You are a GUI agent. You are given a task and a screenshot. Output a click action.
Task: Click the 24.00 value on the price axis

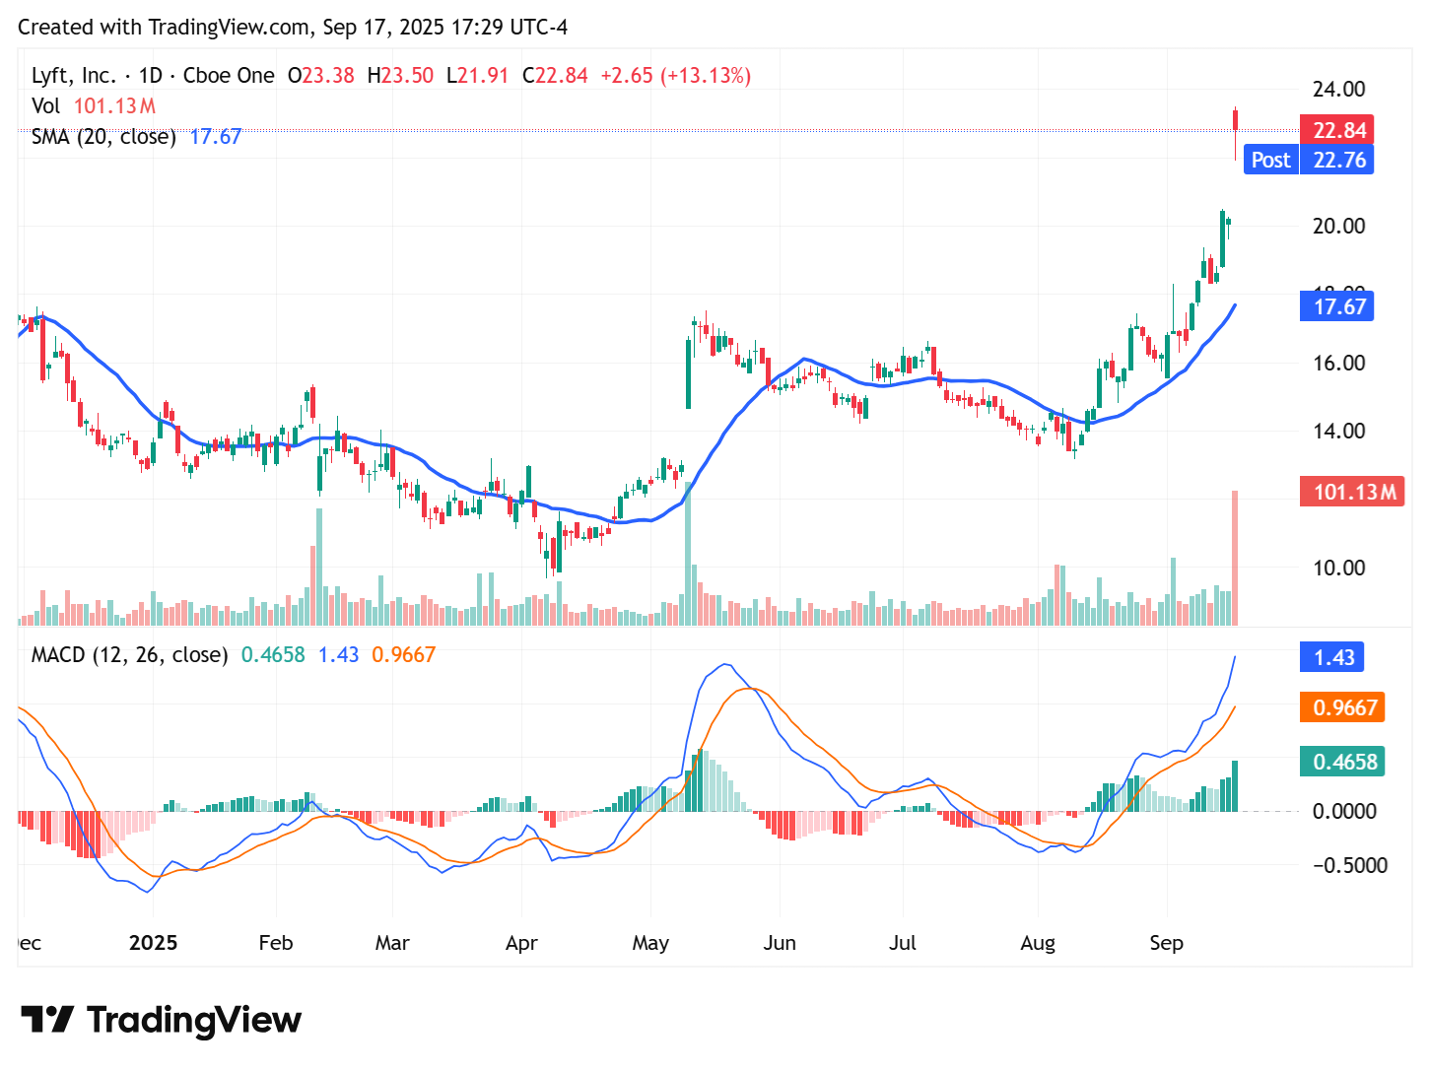click(1339, 88)
